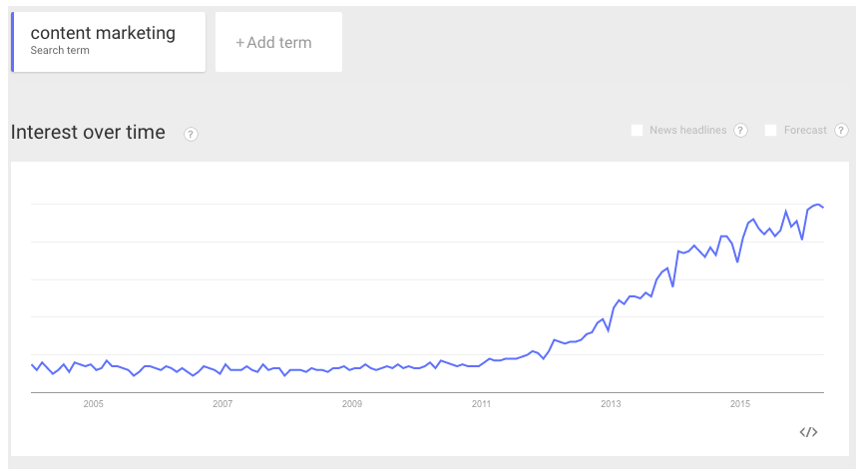862x474 pixels.
Task: Click the 2015 label on the time axis
Action: 740,404
